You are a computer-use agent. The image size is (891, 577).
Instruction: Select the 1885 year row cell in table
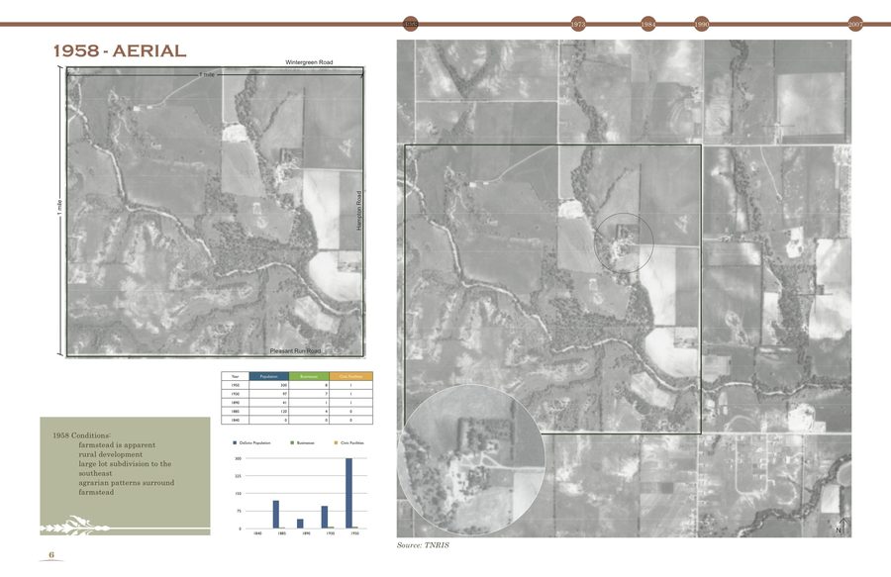(236, 411)
